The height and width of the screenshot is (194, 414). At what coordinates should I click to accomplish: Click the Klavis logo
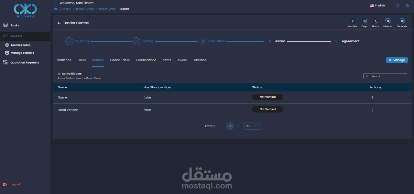pos(26,10)
